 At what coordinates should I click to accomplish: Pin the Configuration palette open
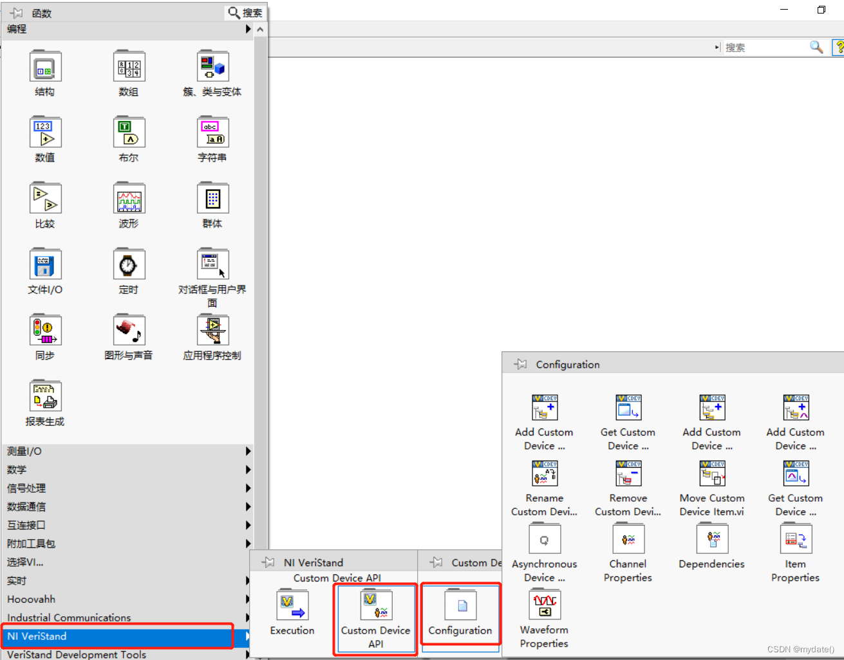coord(519,364)
